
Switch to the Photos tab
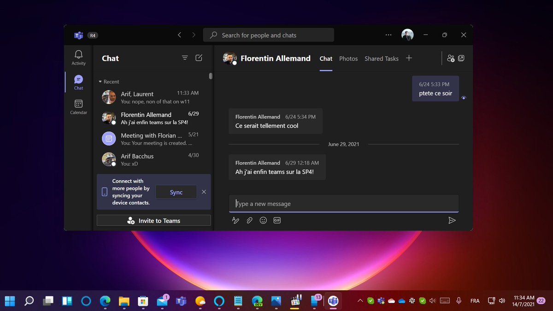coord(348,59)
